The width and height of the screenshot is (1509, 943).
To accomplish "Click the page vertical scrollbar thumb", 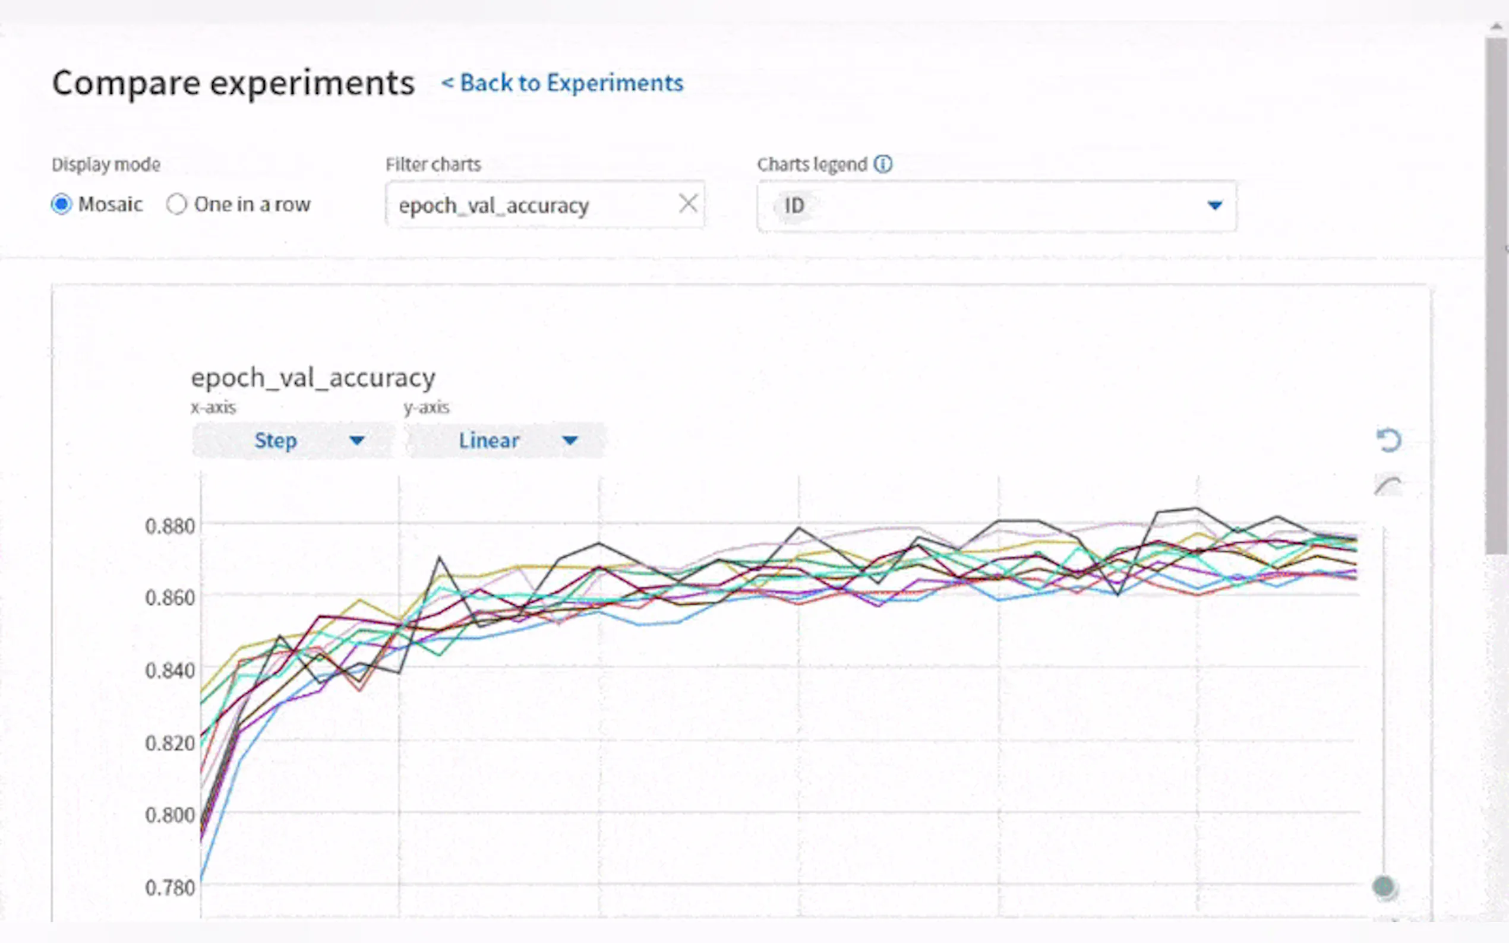I will tap(1497, 293).
